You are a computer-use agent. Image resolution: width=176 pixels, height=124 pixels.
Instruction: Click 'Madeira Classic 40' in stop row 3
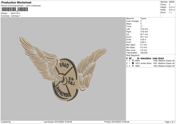tap(166, 66)
